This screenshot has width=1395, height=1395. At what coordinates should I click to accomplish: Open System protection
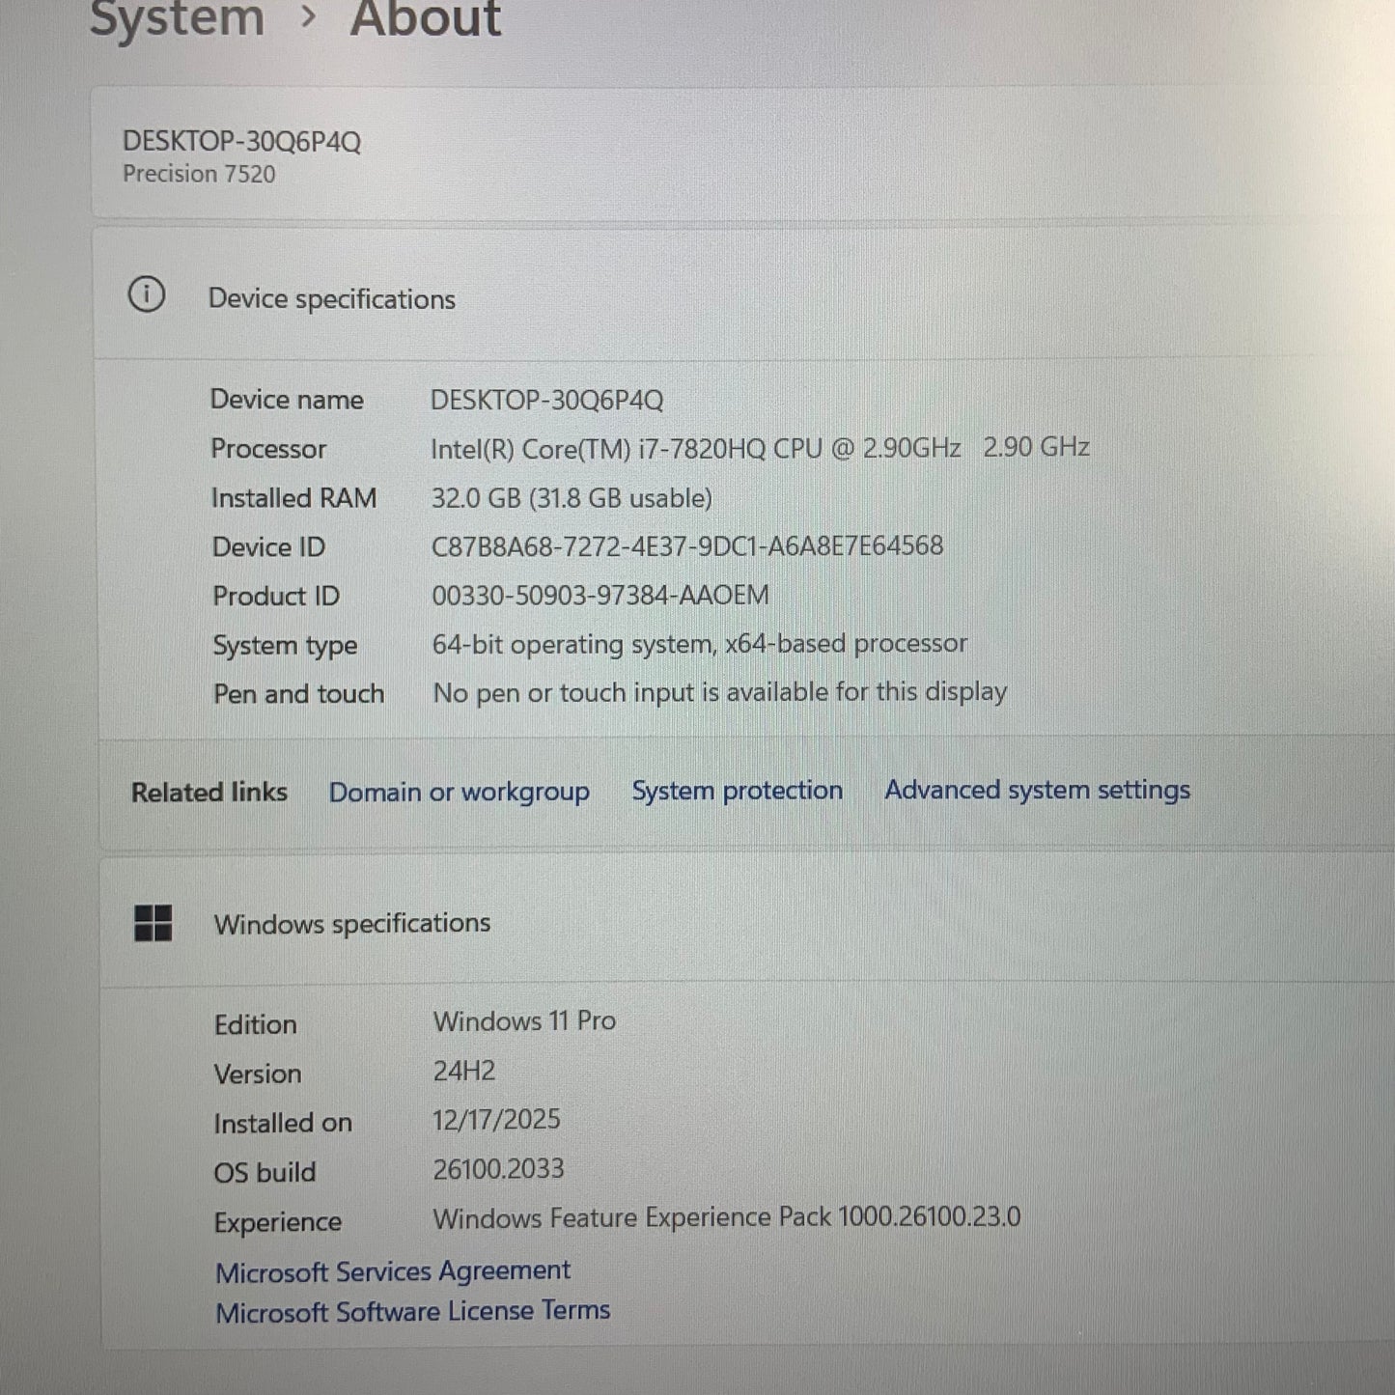[737, 791]
